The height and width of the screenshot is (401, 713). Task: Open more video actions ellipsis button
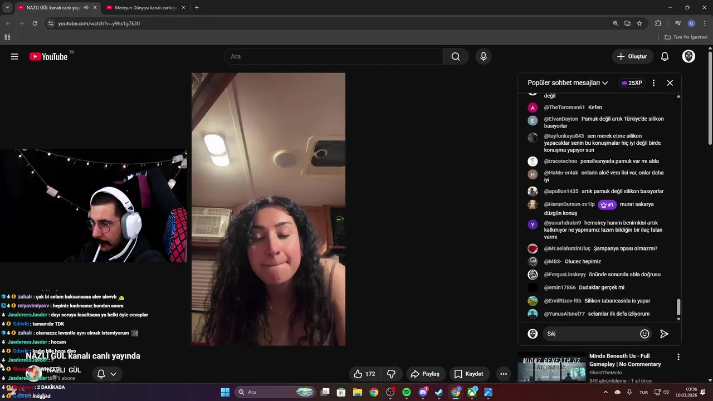[x=503, y=374]
